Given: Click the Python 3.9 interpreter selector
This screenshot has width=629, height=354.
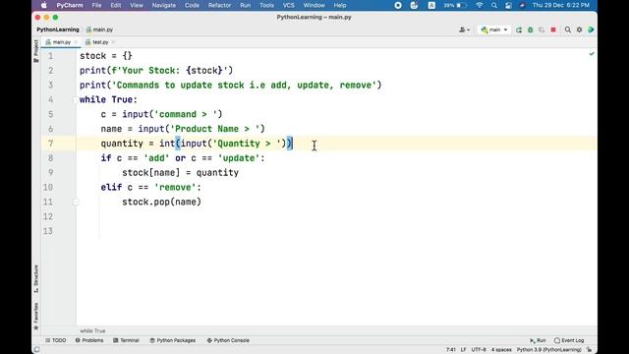Looking at the screenshot, I should [548, 350].
